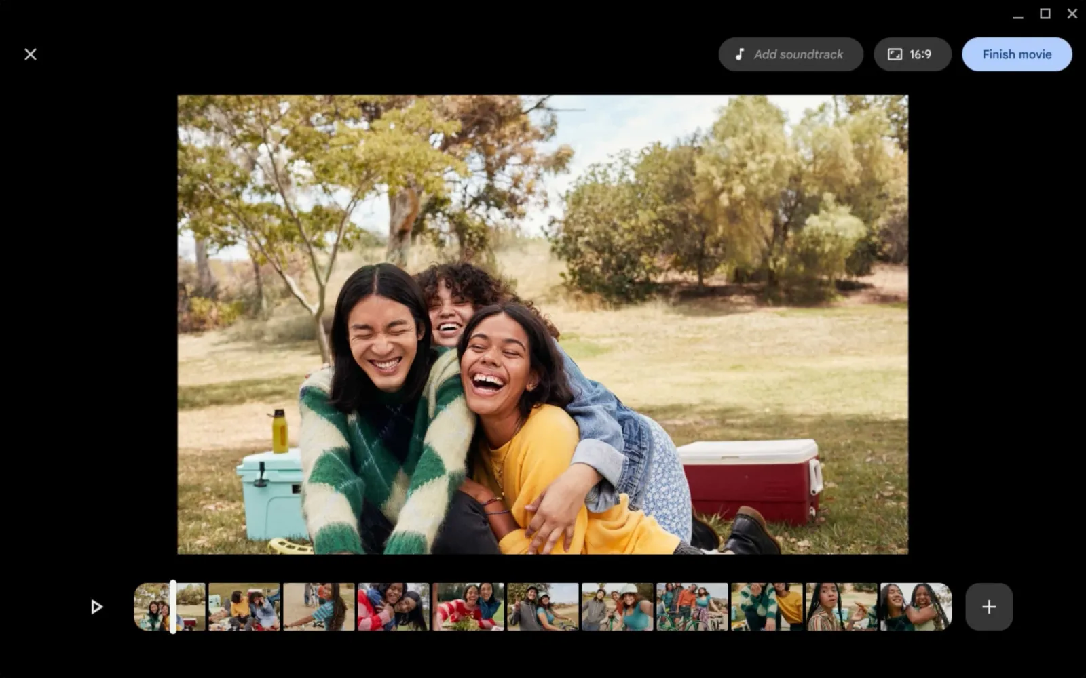Select the tenth clip of the woman with braids eating

tap(841, 607)
